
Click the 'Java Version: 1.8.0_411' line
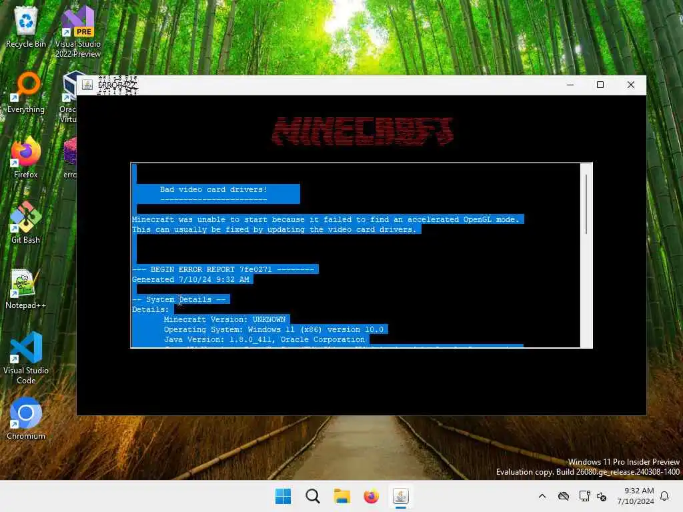point(264,339)
